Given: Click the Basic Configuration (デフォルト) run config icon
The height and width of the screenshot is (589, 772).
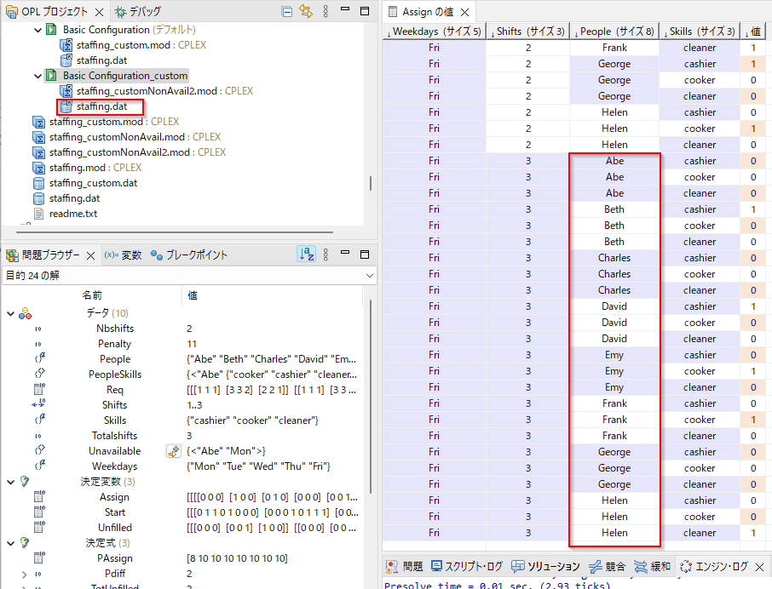Looking at the screenshot, I should pyautogui.click(x=52, y=30).
